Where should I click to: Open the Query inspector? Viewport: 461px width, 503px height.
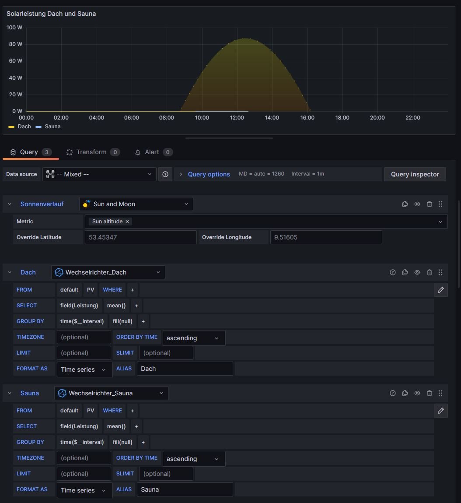click(x=415, y=174)
